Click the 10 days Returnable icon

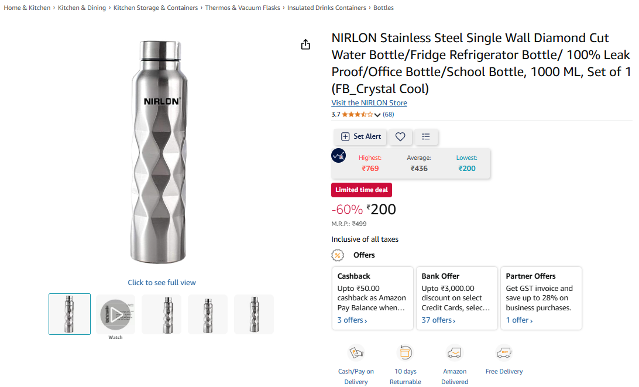(x=406, y=352)
